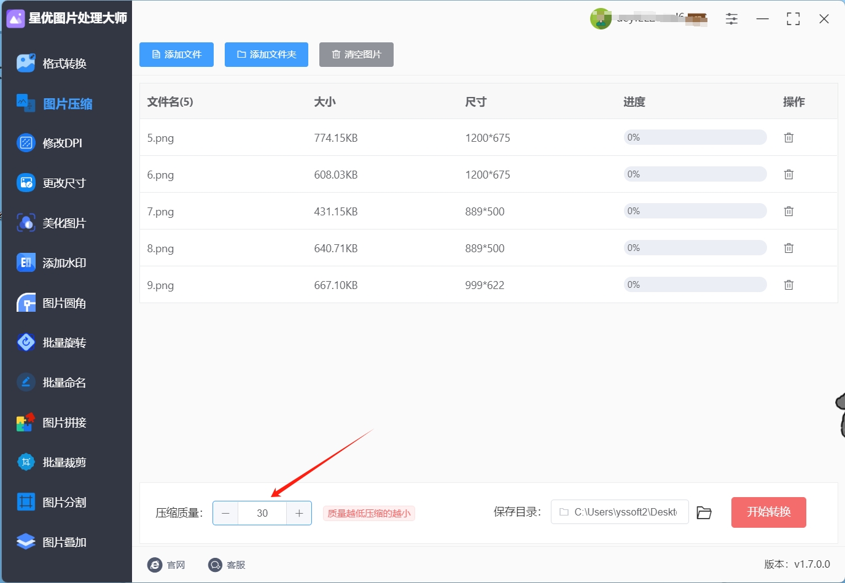Click the progress bar for 5.png
The image size is (845, 583).
695,137
